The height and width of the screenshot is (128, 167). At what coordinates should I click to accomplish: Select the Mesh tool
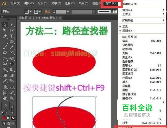5,75
